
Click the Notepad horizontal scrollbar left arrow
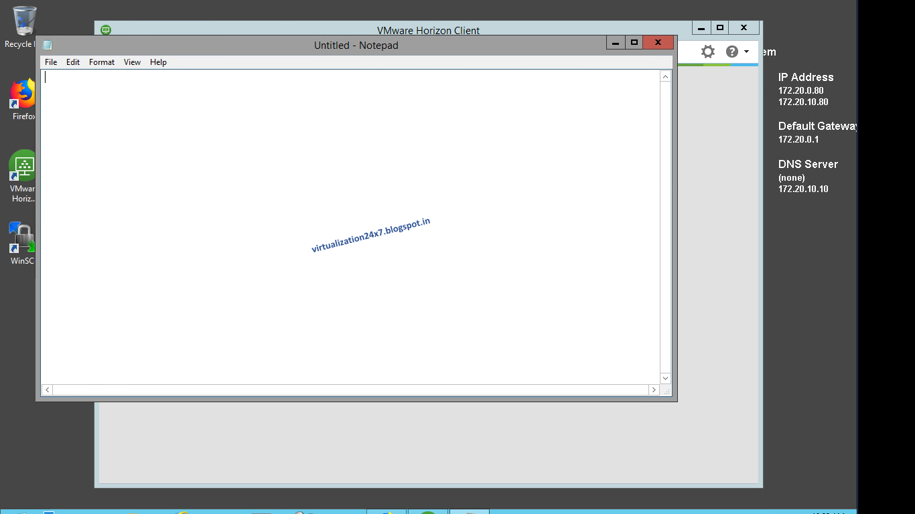tap(47, 390)
